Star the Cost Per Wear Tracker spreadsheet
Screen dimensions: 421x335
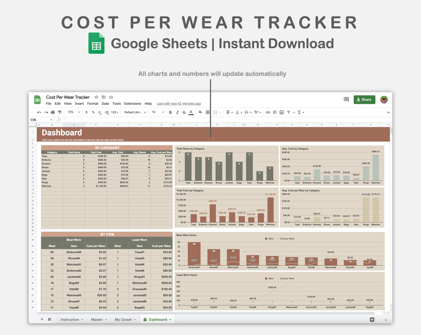[96, 97]
